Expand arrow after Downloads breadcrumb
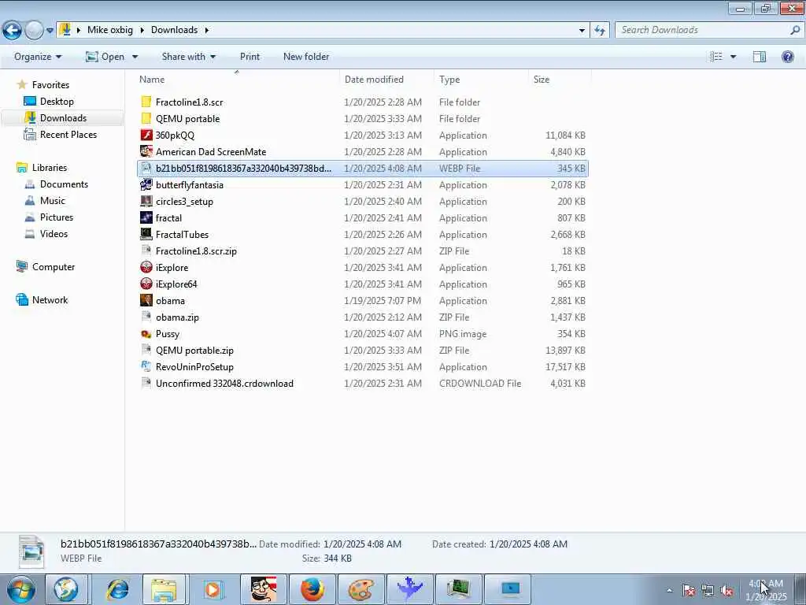The image size is (806, 605). 207,30
